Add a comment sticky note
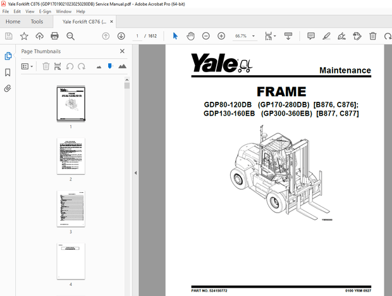The height and width of the screenshot is (296, 392). (x=311, y=36)
